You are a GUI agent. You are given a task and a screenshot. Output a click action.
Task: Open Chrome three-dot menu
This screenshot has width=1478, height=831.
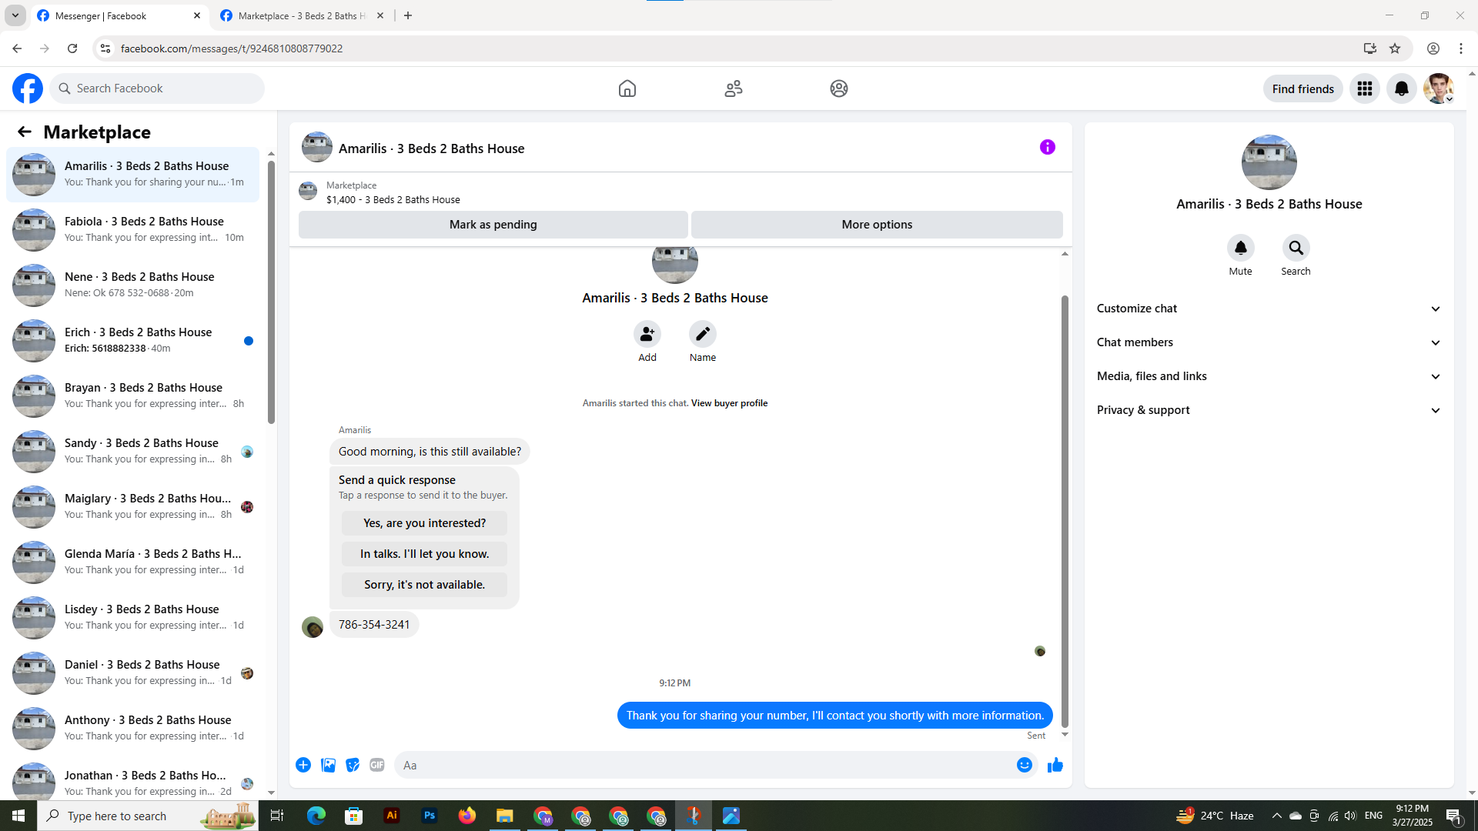click(1461, 48)
